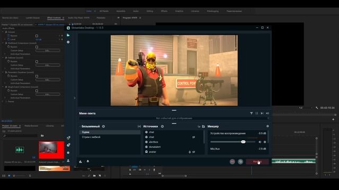Open the Metadata tab in Premiere
339x190 pixels.
click(x=101, y=17)
